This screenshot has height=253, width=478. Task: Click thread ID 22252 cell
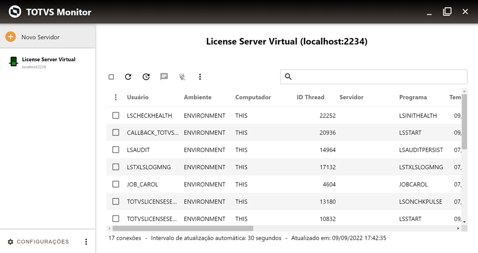click(327, 116)
